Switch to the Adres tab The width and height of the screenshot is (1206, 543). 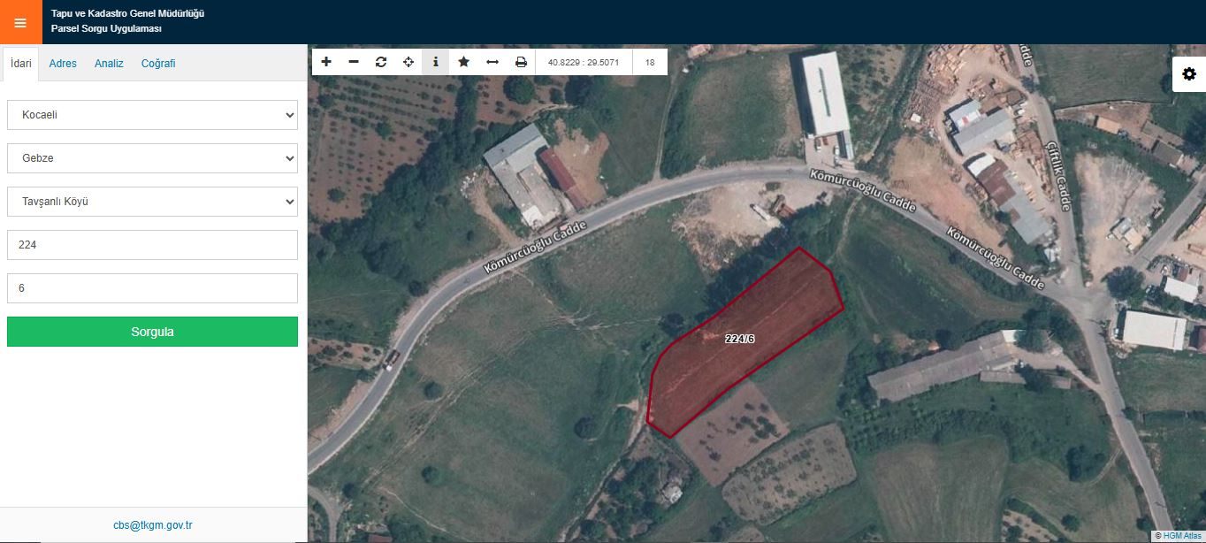pos(63,64)
